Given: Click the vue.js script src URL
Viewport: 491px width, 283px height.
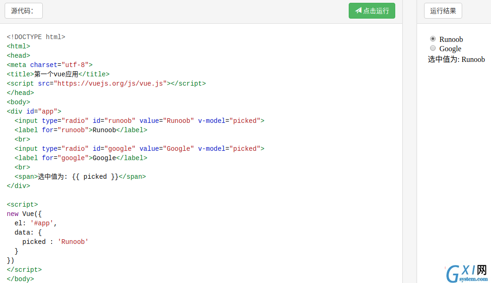Looking at the screenshot, I should (110, 84).
